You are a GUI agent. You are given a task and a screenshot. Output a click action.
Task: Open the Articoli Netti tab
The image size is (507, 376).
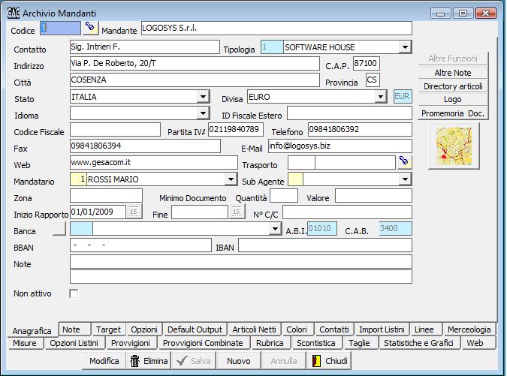coord(255,329)
